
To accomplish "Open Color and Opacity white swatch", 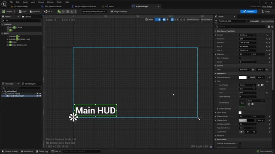I will [242, 77].
